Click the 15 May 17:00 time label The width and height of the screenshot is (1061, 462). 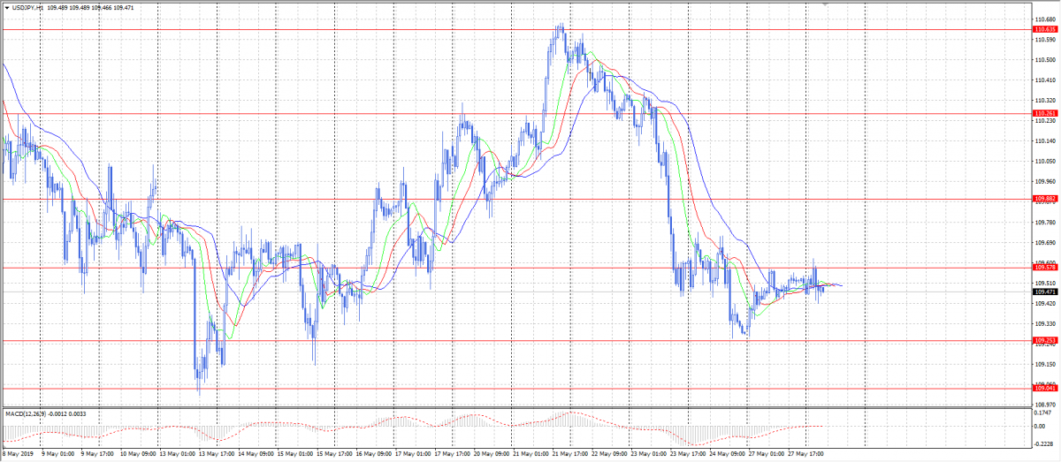click(x=334, y=456)
